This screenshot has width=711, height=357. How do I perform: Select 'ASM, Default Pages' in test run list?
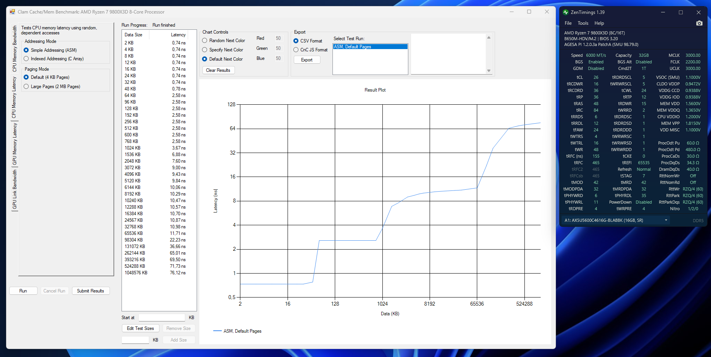coord(370,47)
